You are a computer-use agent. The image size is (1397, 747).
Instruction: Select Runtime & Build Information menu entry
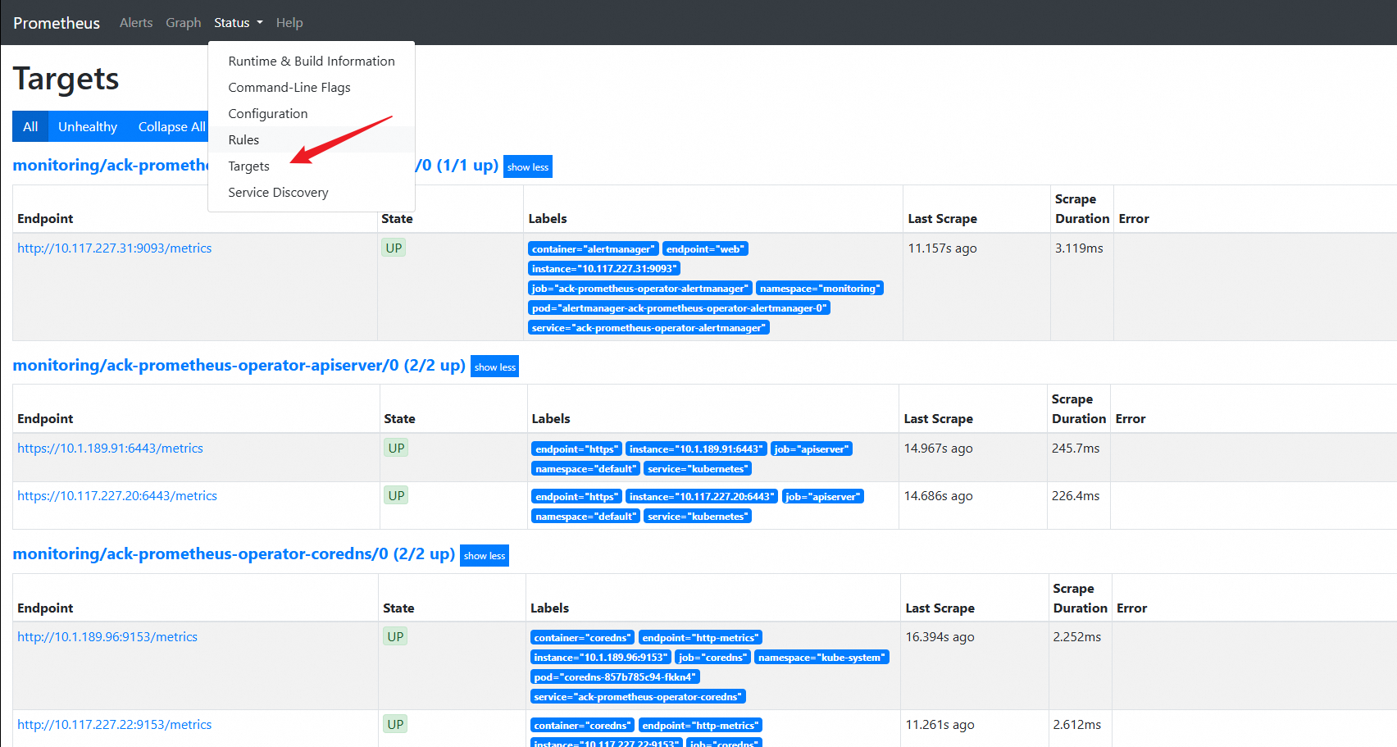[311, 61]
